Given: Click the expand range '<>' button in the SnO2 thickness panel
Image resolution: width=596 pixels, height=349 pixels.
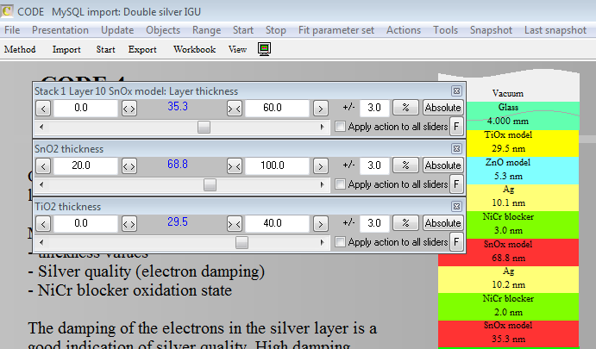Looking at the screenshot, I should [129, 165].
